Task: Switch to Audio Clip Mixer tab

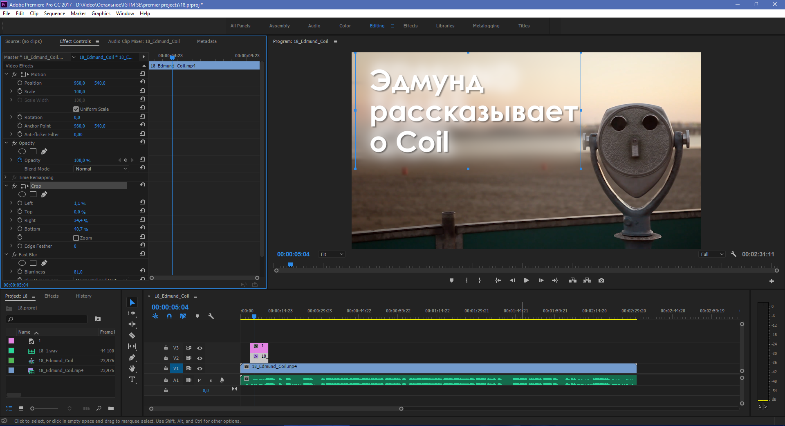Action: click(144, 41)
